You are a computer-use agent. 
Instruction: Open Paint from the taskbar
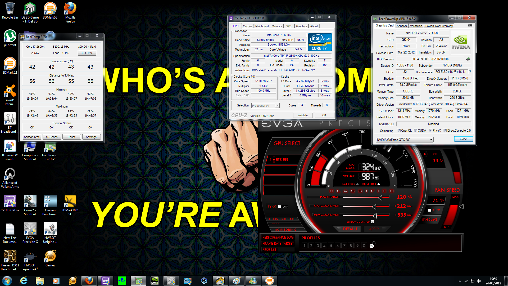coord(237,281)
